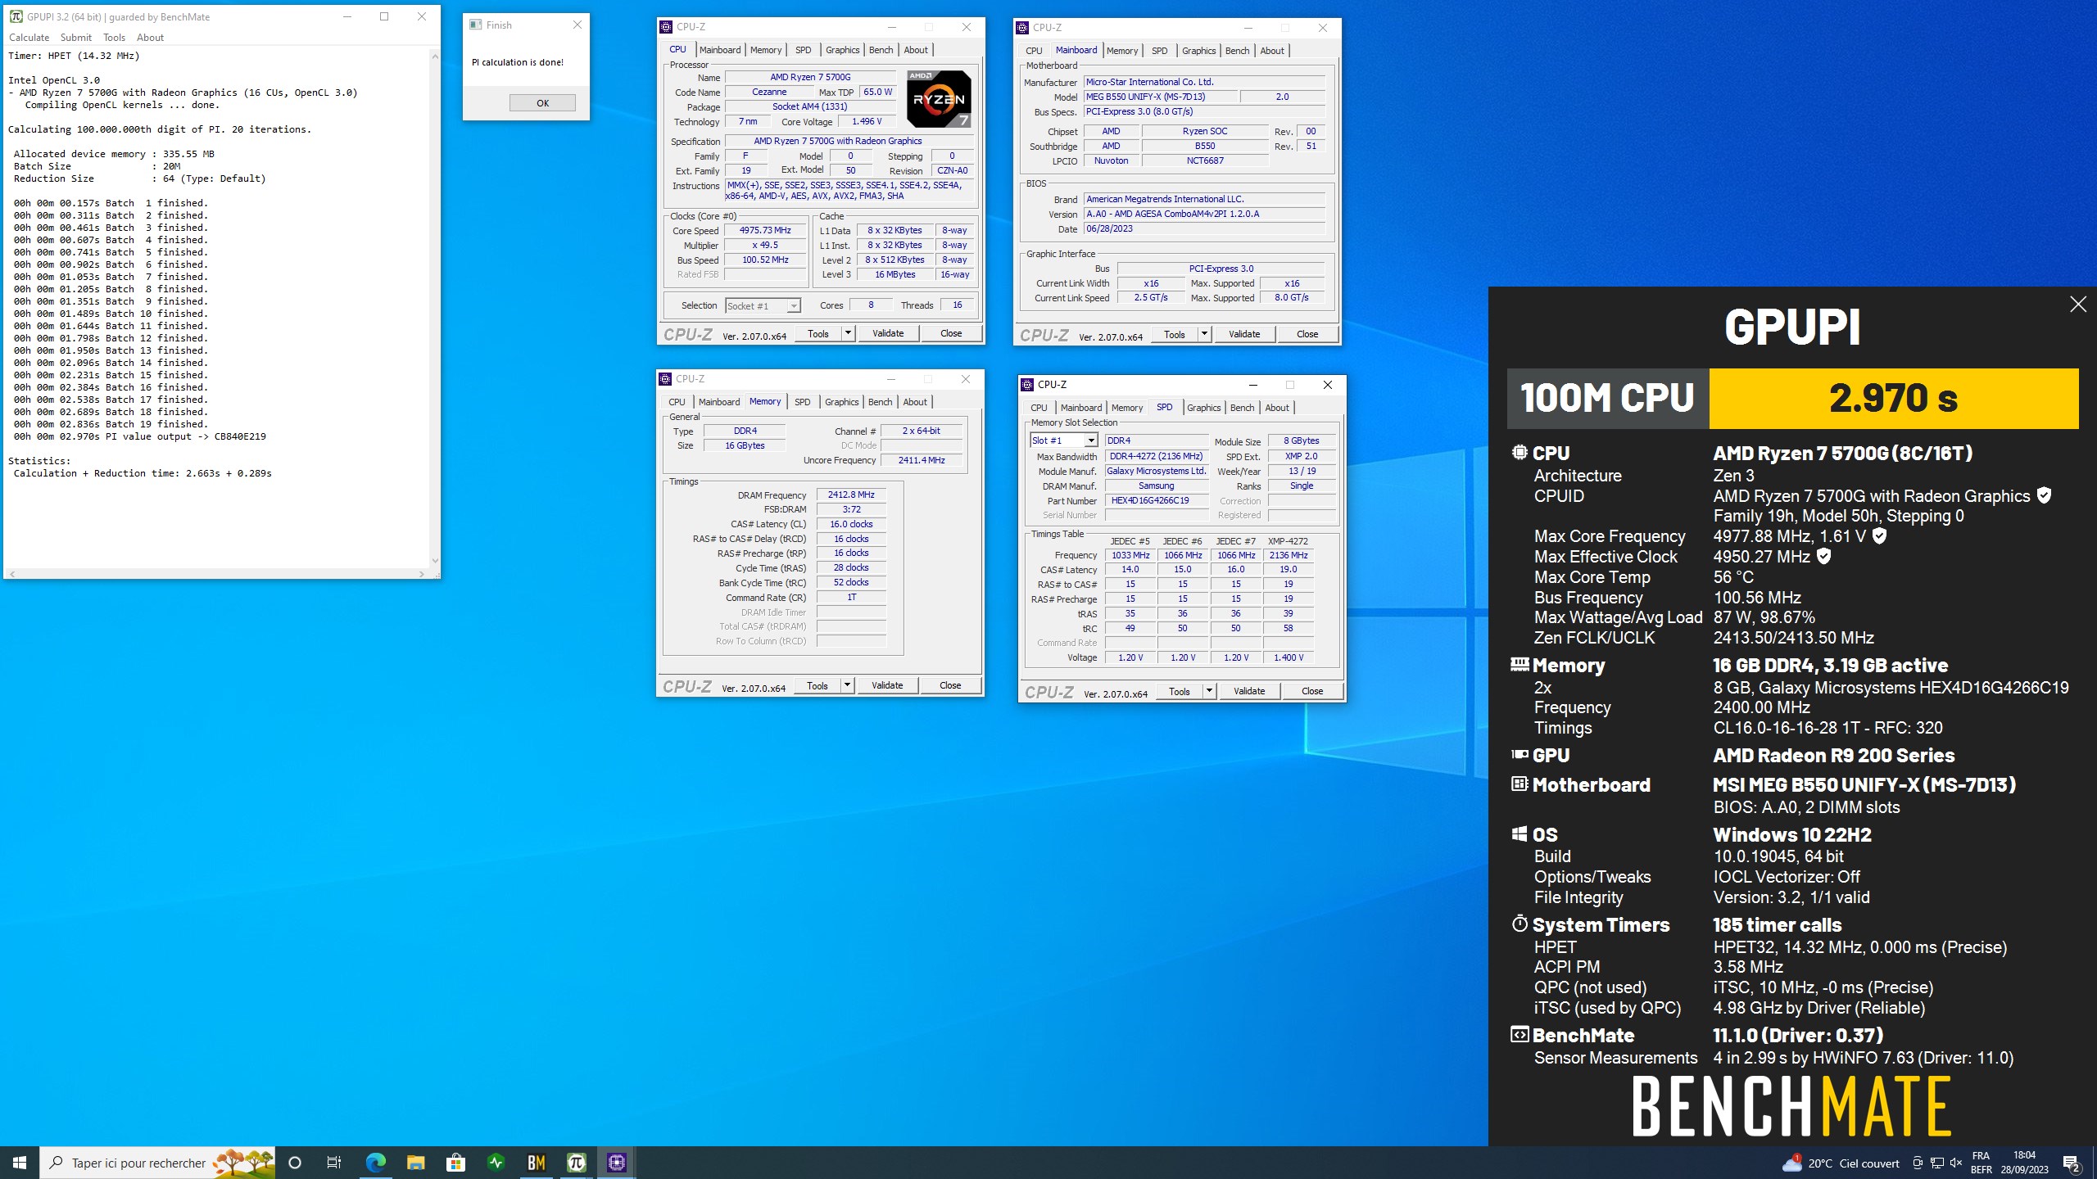Close the BenchMate GPUPI result panel
The height and width of the screenshot is (1179, 2097).
pos(2077,305)
